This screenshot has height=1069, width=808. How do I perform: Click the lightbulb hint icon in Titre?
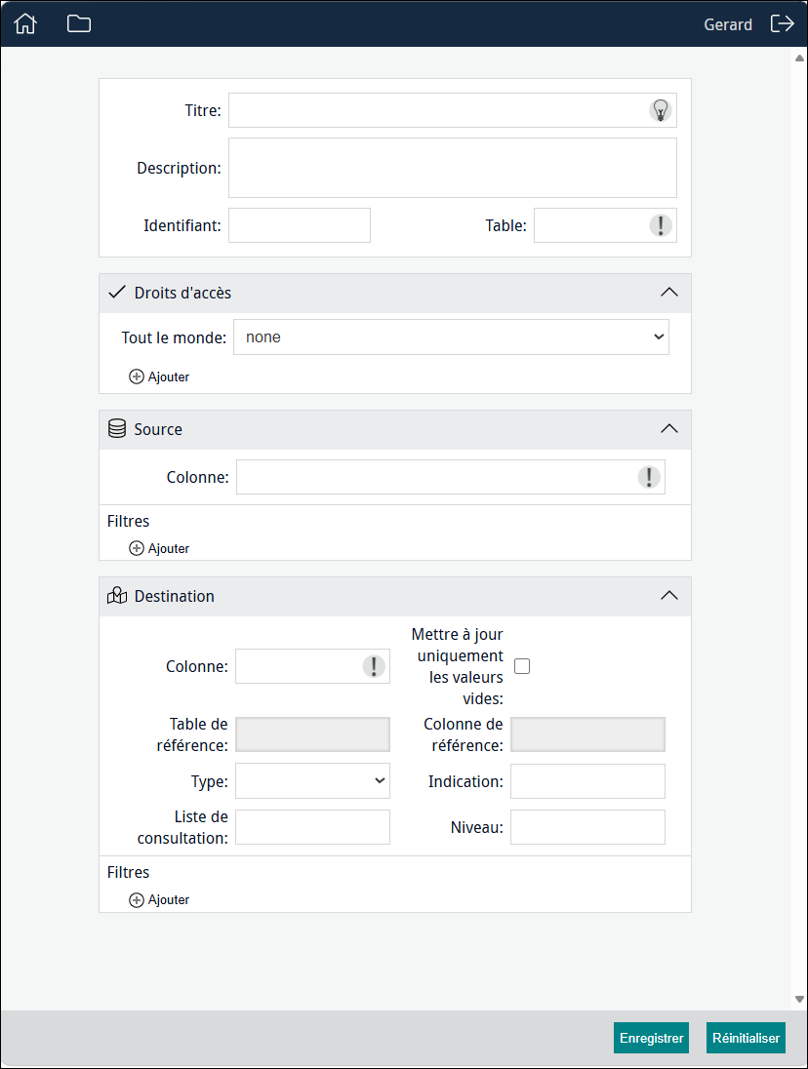pyautogui.click(x=660, y=110)
